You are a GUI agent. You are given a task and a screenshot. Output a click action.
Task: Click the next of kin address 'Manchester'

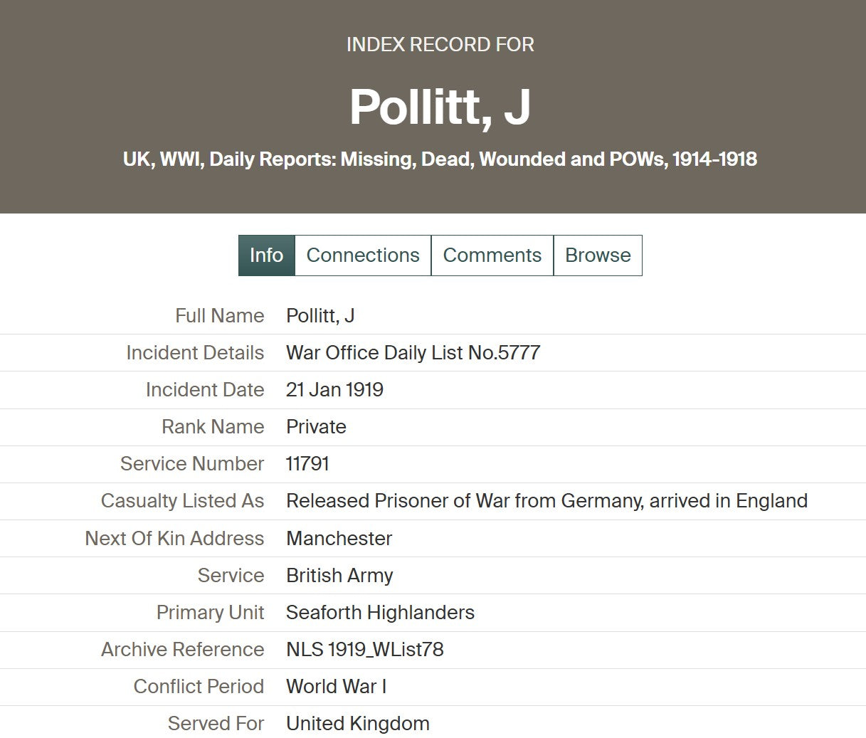pos(339,539)
